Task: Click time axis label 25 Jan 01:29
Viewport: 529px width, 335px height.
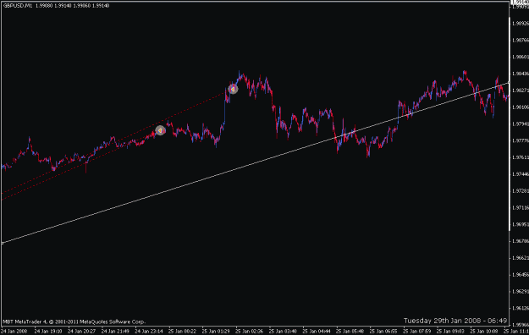Action: (216, 332)
